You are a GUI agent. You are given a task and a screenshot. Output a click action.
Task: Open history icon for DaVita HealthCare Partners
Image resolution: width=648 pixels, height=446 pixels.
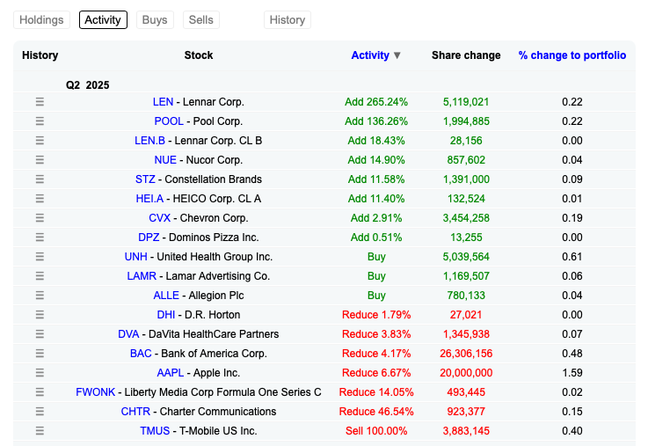coord(40,334)
